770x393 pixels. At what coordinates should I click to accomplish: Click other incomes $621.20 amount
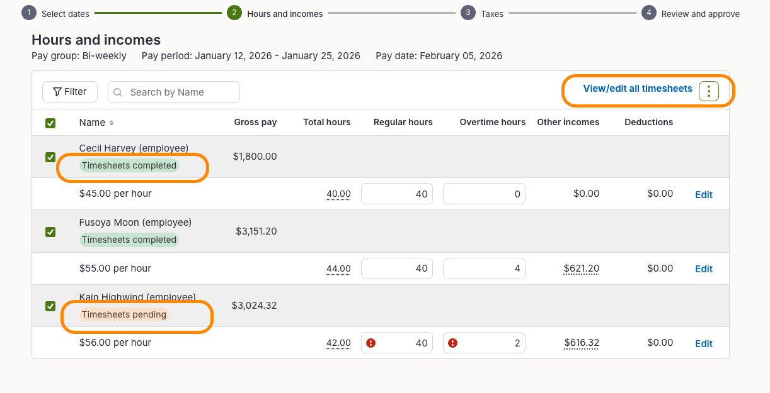(x=582, y=268)
